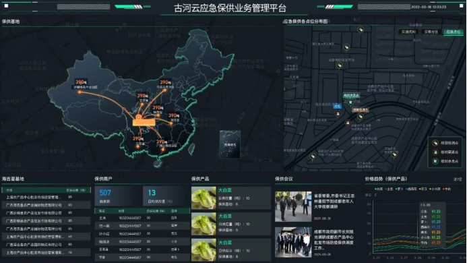Screen dimensions: 467x263
Task: Click the white square icon at the header's right
Action: pos(462,5)
